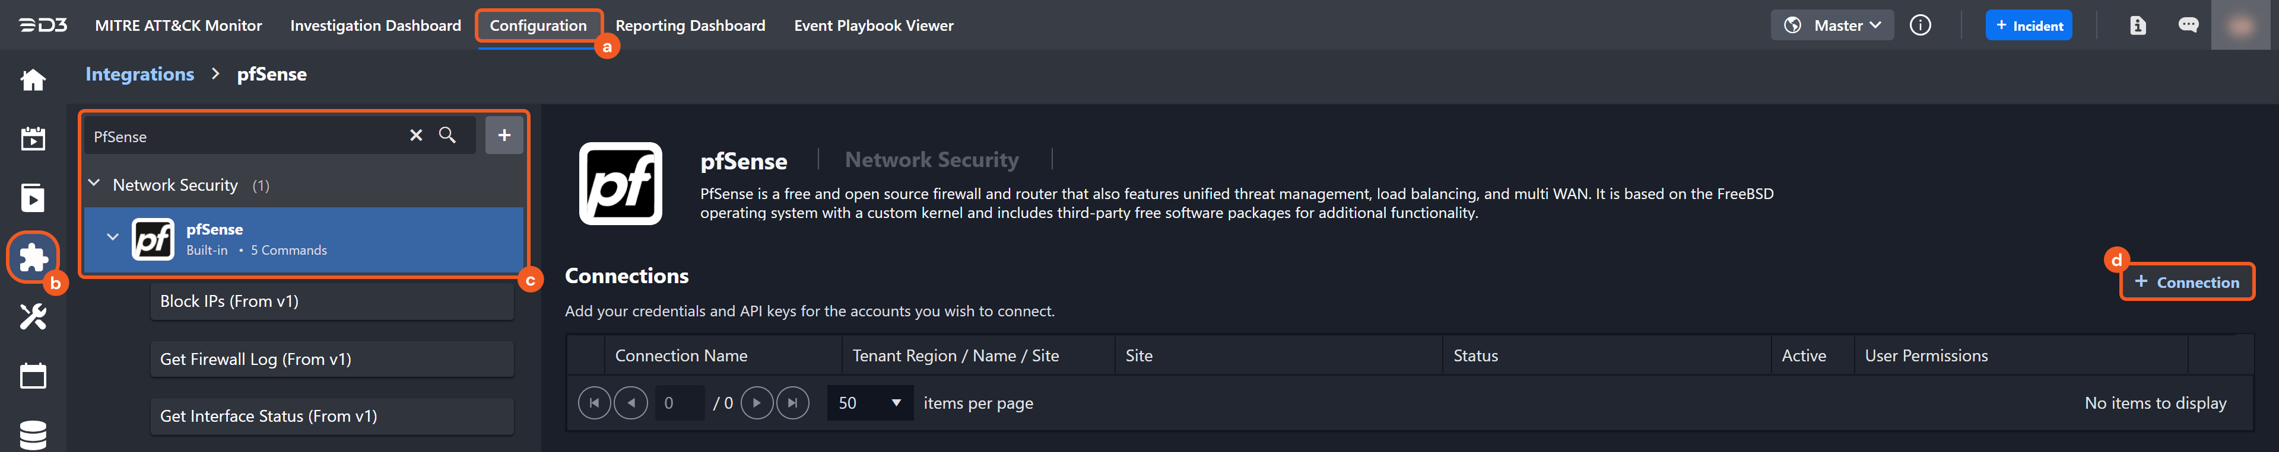This screenshot has height=452, width=2279.
Task: Open the chat bubble icon
Action: pyautogui.click(x=2188, y=25)
